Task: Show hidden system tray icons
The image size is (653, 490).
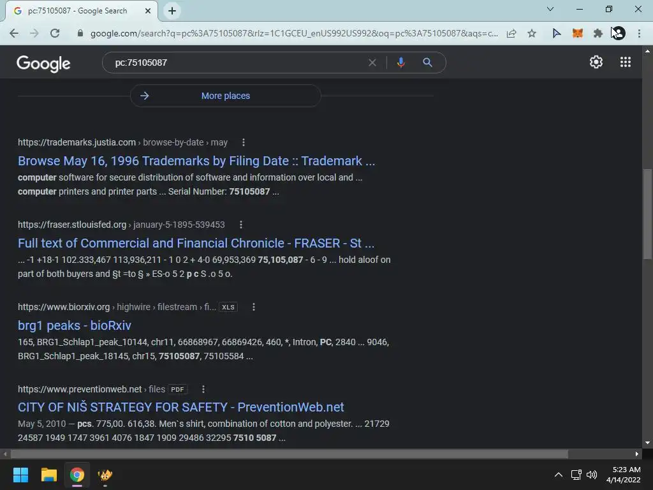Action: (559, 475)
